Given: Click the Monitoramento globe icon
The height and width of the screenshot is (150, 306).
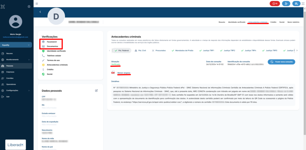Looking at the screenshot, I should [2, 59].
